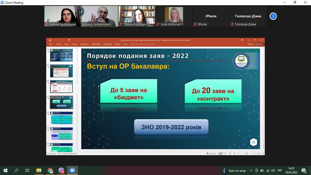Screen dimensions: 311x175
Task: Open the Comments pane in status bar
Action: point(212,153)
